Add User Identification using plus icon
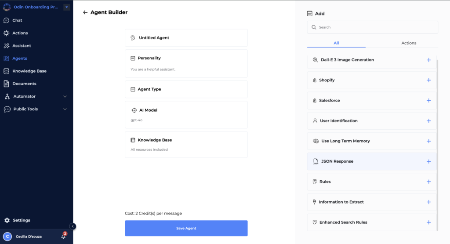 [428, 121]
